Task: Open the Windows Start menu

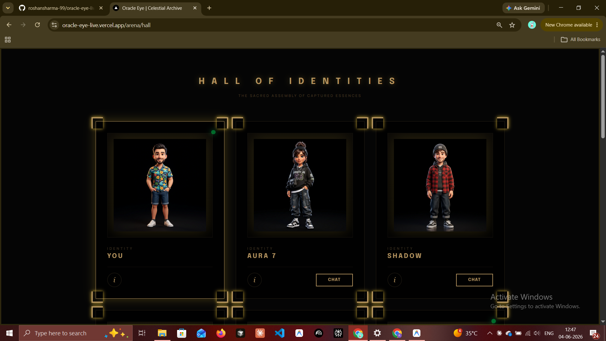Action: 9,333
